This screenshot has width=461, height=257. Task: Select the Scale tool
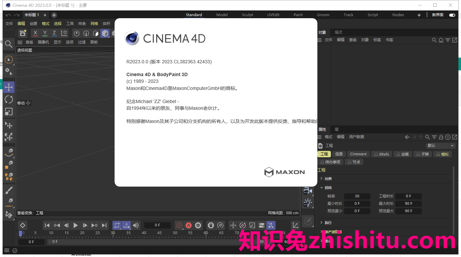(9, 111)
